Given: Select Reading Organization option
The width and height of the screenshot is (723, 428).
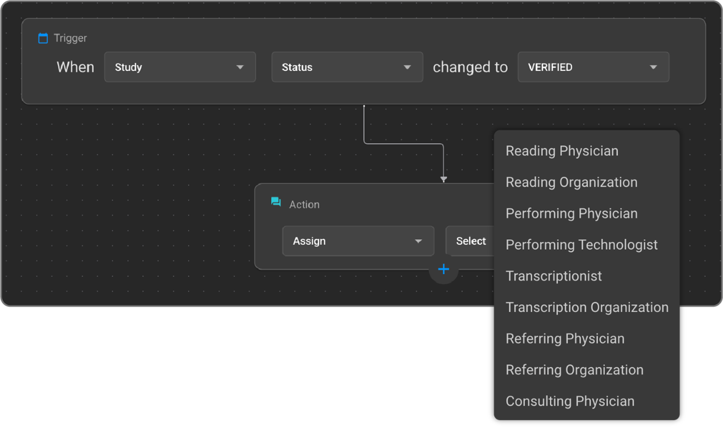Looking at the screenshot, I should pos(571,183).
